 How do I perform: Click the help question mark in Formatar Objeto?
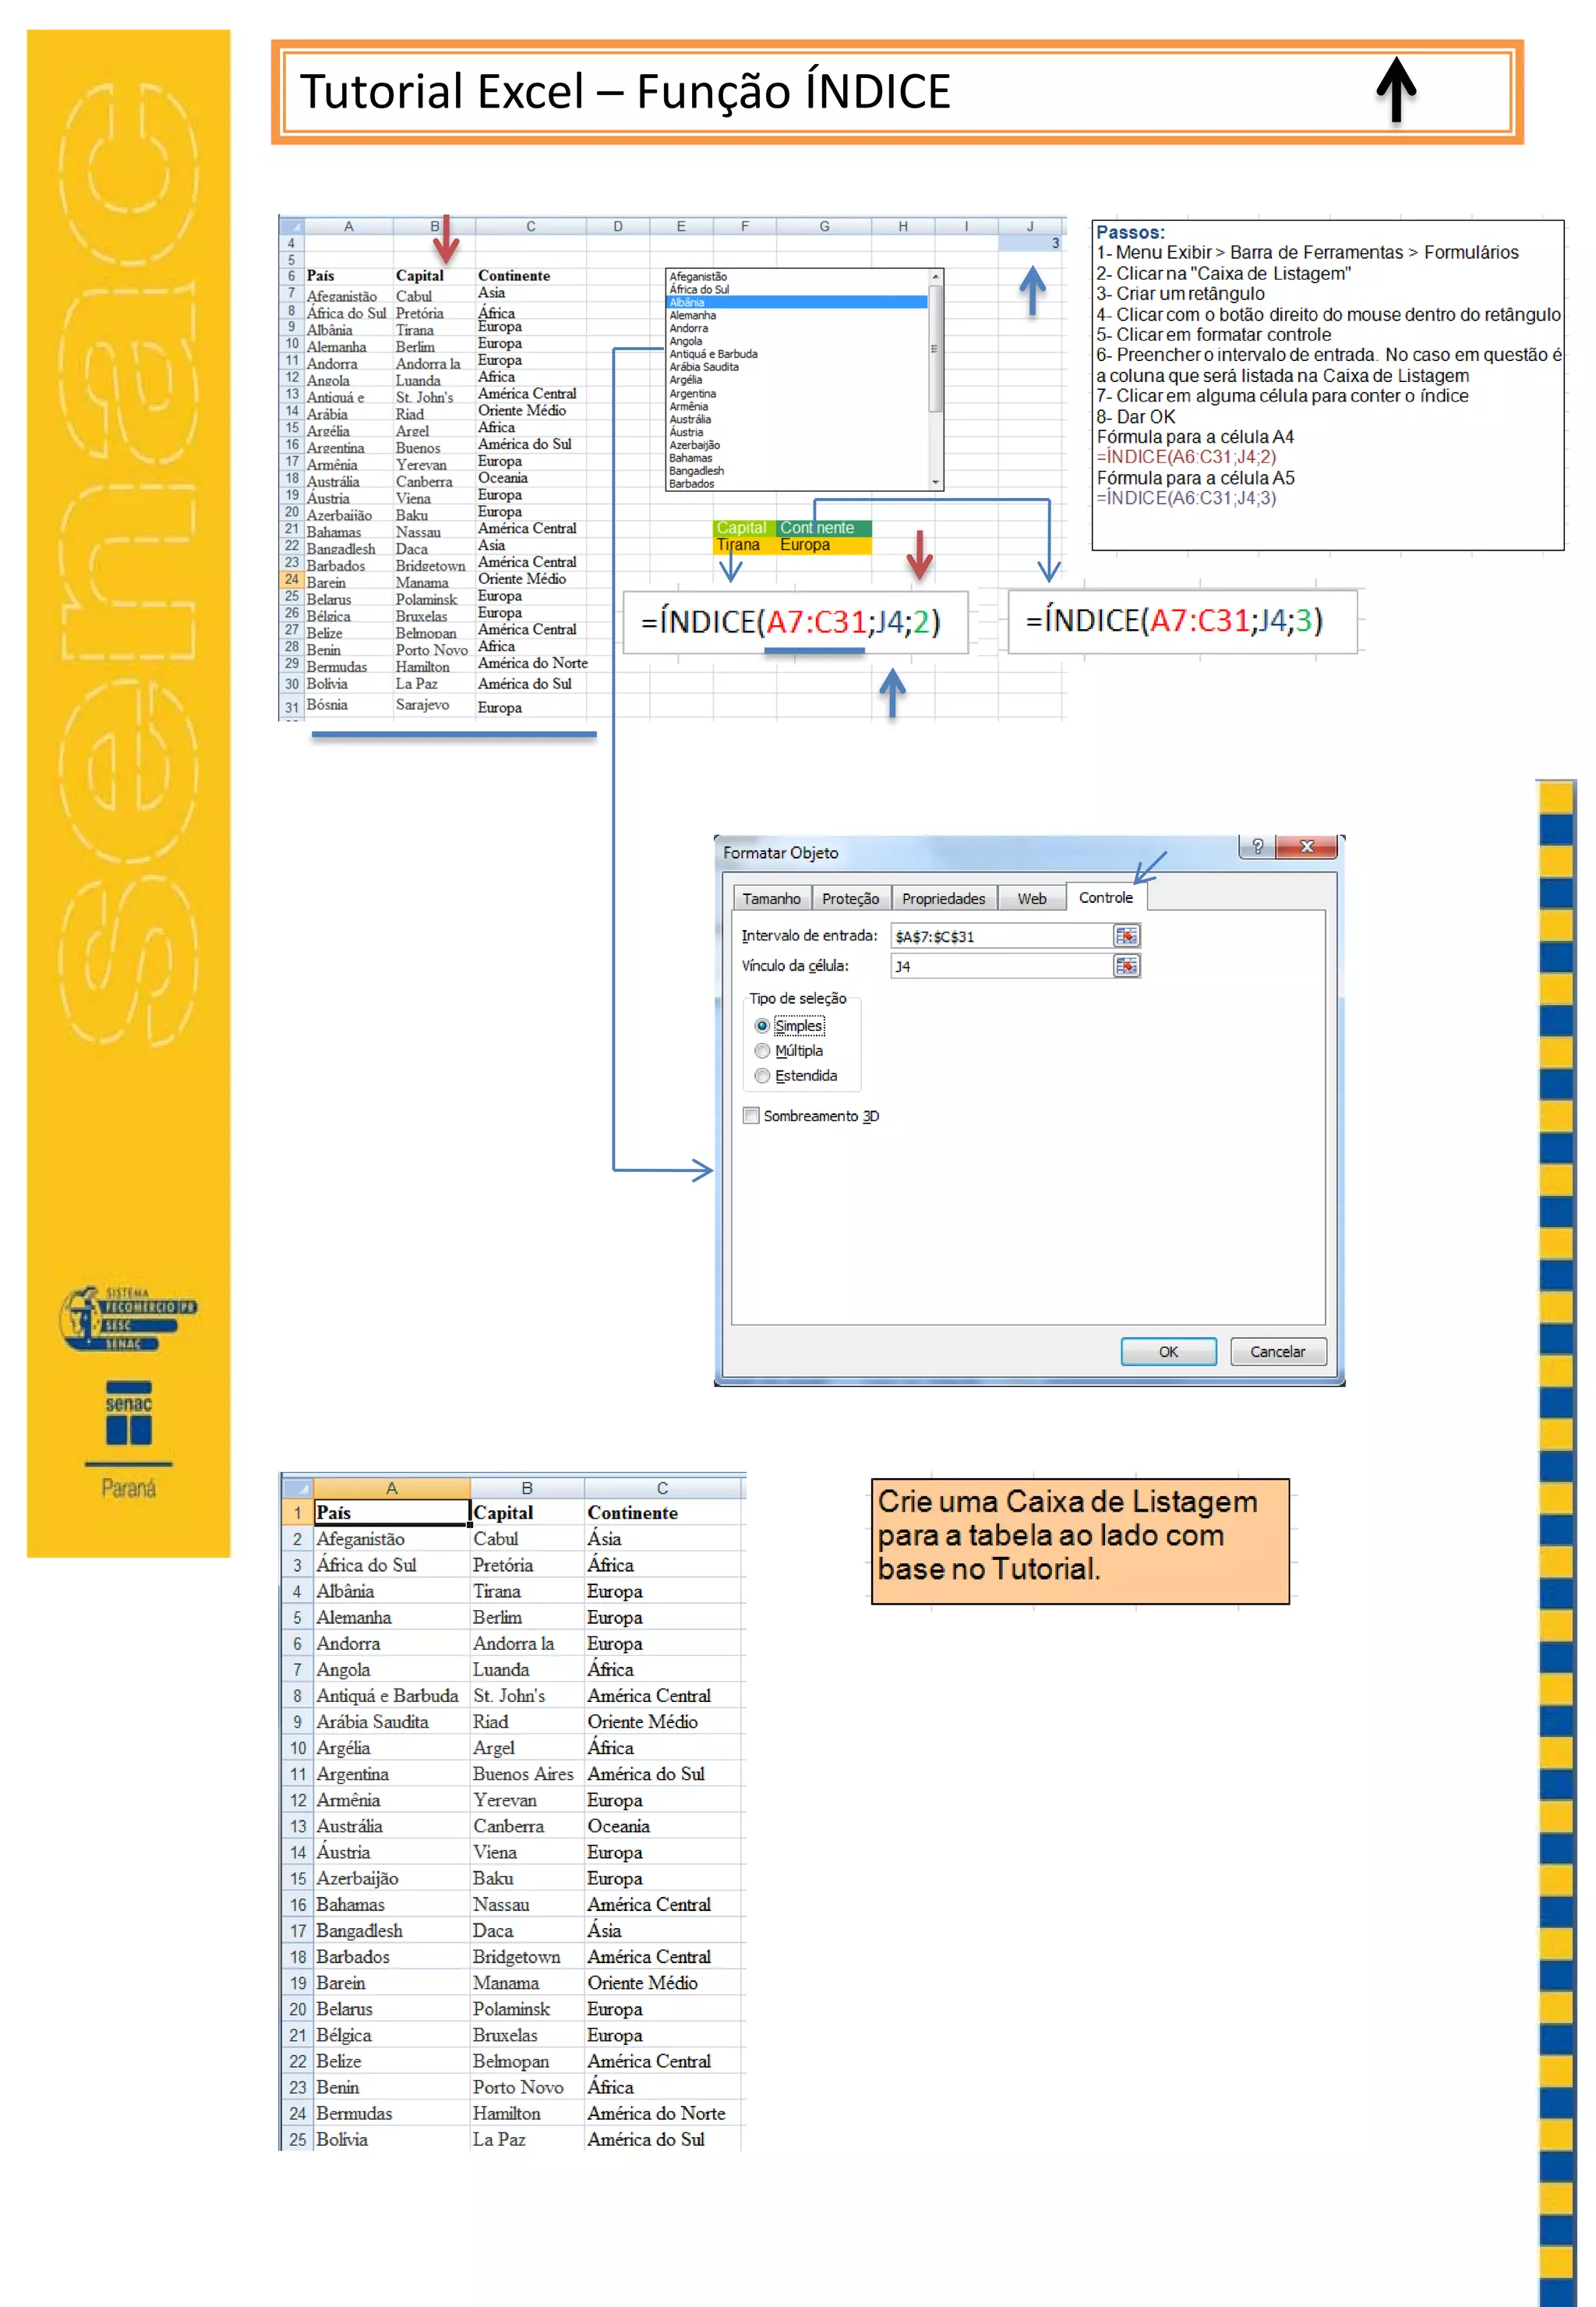tap(1257, 847)
